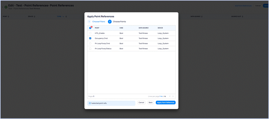Click the Apply Point Reference button

(165, 102)
